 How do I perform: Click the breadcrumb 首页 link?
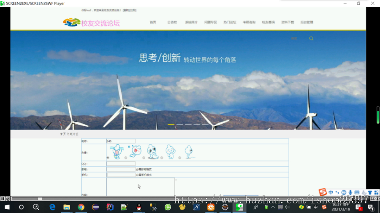(x=63, y=134)
